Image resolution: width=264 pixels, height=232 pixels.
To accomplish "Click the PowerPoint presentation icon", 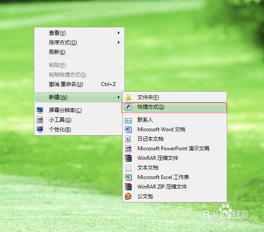I will click(x=128, y=149).
